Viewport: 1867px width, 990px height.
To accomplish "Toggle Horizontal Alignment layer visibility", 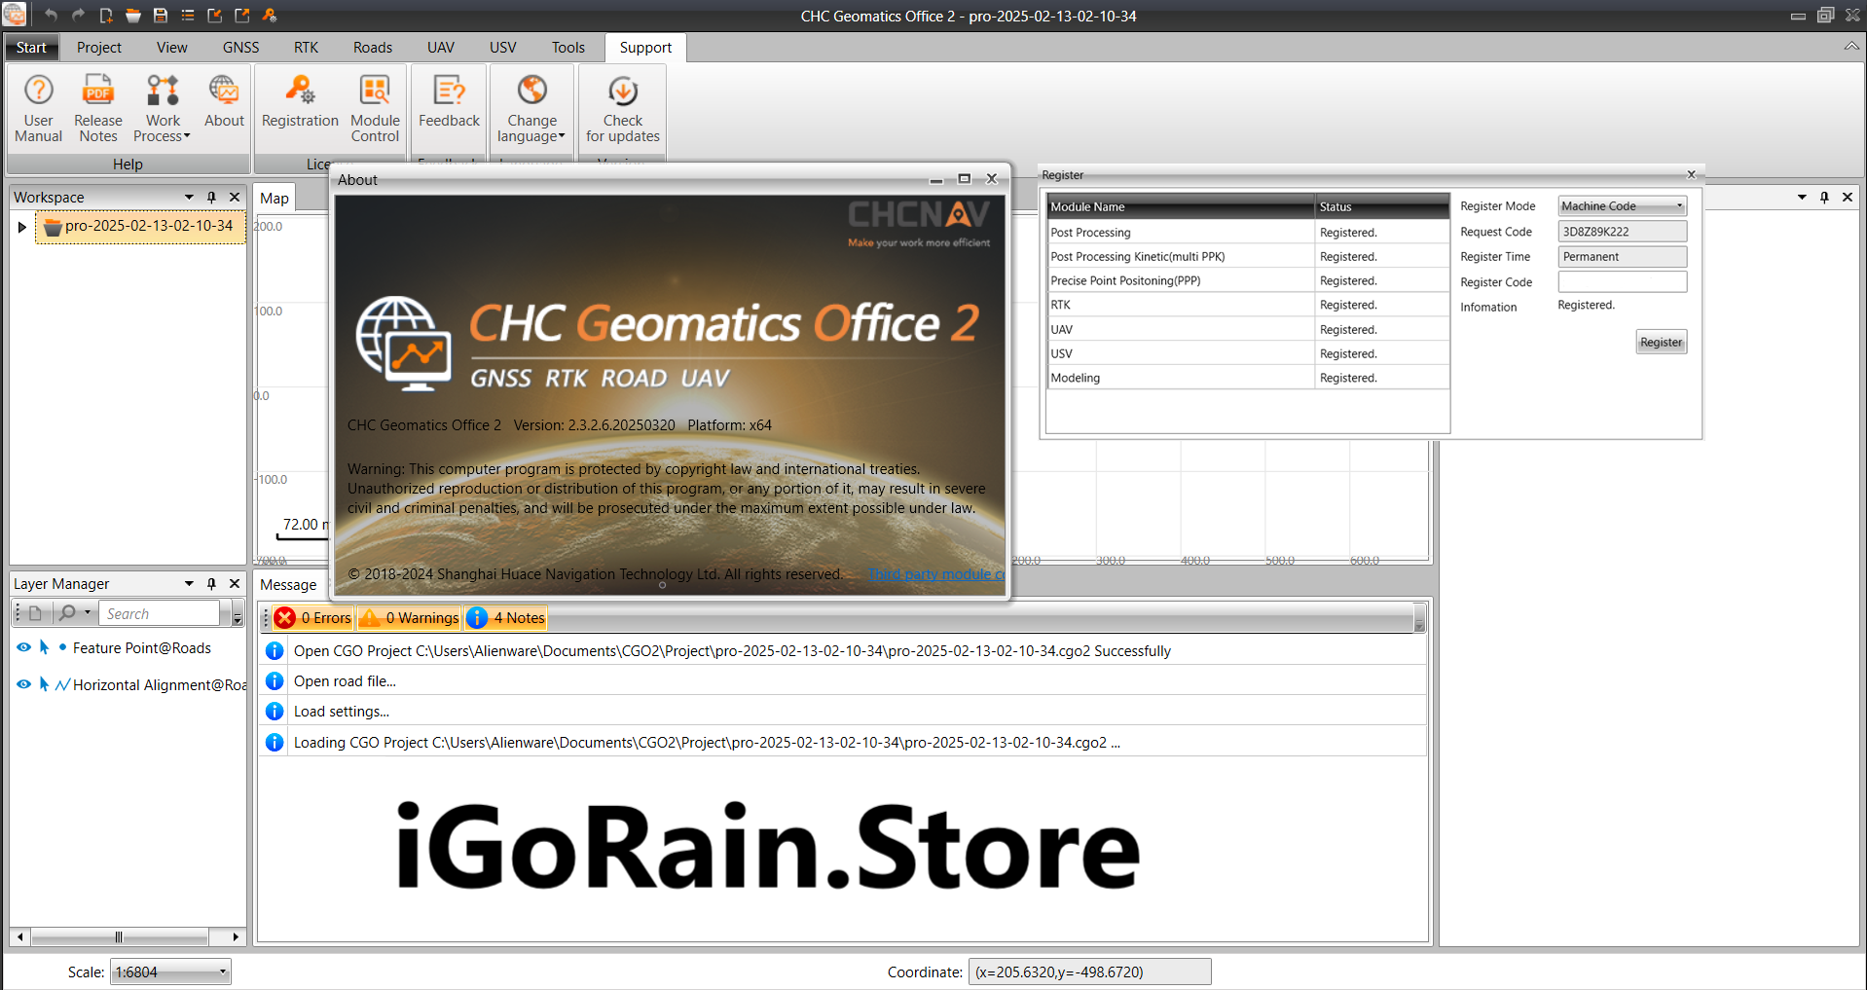I will [x=23, y=684].
